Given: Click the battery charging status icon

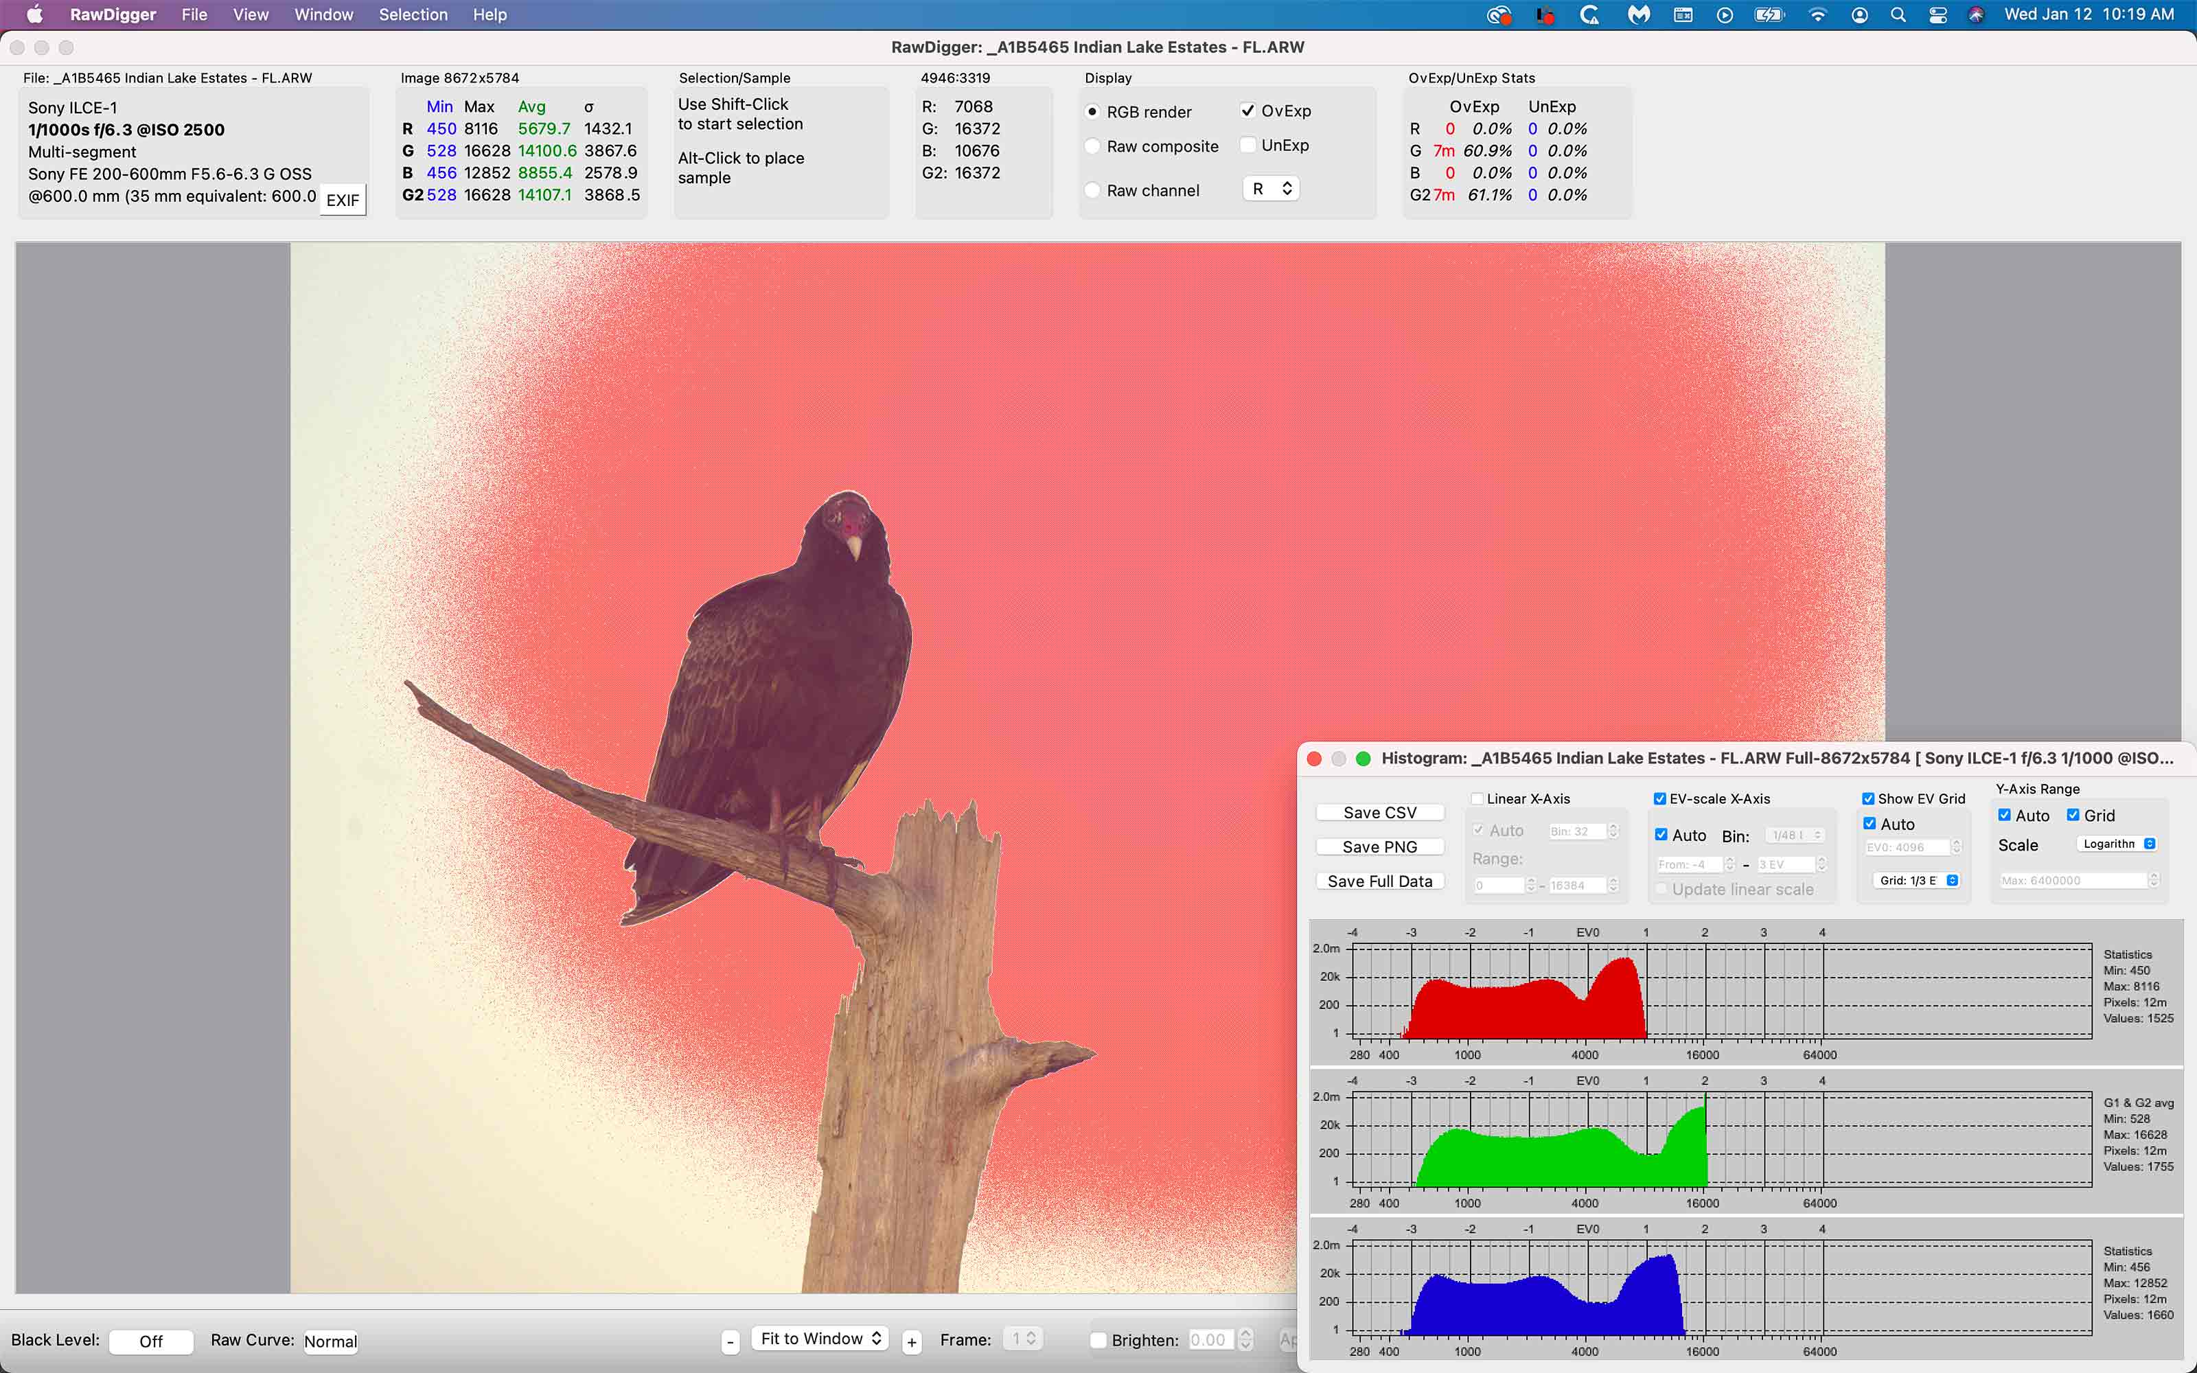Looking at the screenshot, I should pos(1769,14).
